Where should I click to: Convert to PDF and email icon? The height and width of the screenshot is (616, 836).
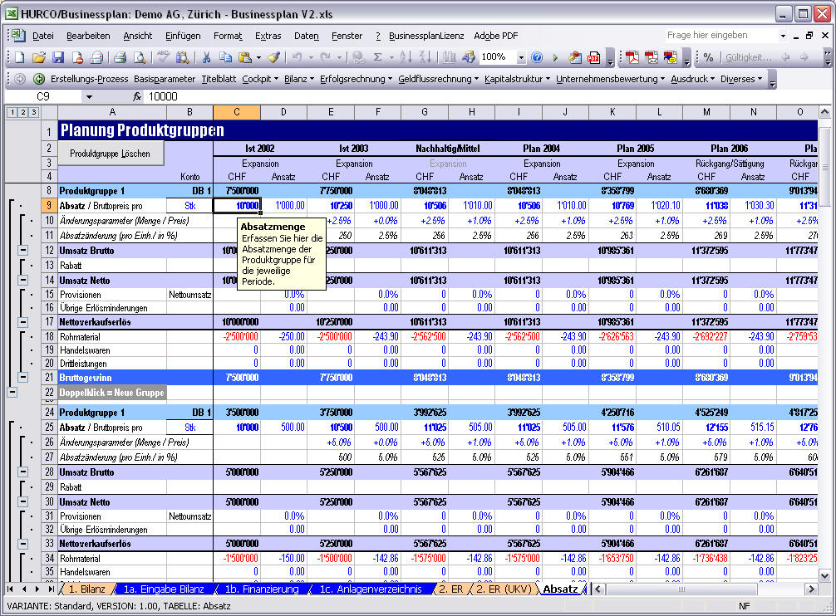[651, 57]
